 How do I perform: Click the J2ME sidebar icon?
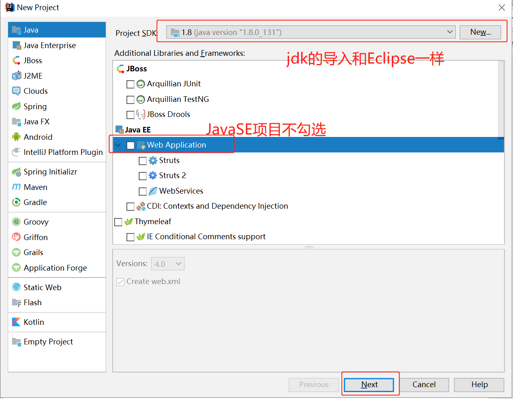(16, 76)
